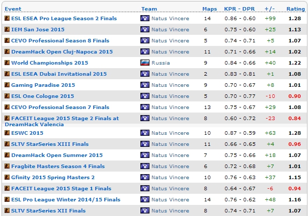
Task: Click the Russia team name
Action: [161, 63]
